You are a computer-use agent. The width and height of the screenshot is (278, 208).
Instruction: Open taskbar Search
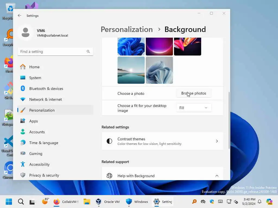point(21,201)
